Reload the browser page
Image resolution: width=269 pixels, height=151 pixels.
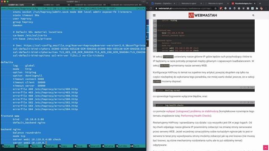click(x=150, y=8)
